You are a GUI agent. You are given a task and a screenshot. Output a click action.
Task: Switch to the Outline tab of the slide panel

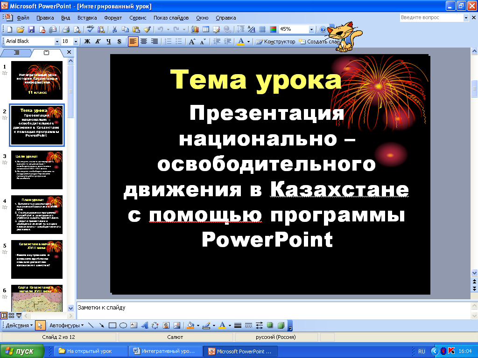tap(16, 53)
